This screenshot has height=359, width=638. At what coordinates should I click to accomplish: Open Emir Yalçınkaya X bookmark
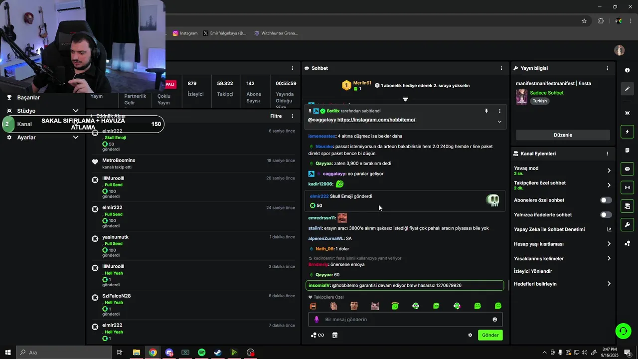(225, 33)
